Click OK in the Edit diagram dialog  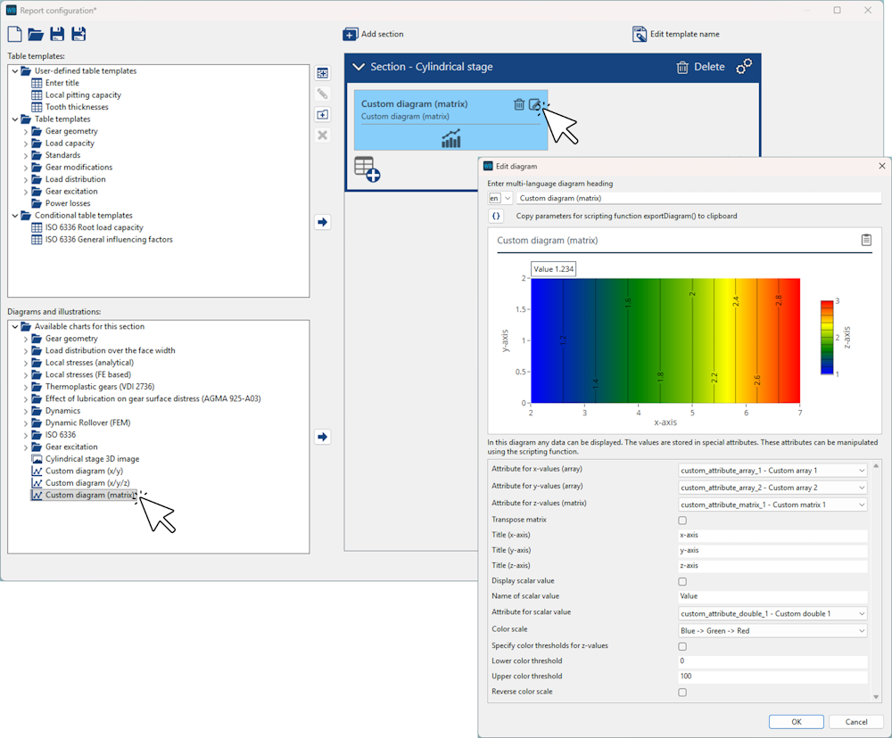click(x=796, y=722)
